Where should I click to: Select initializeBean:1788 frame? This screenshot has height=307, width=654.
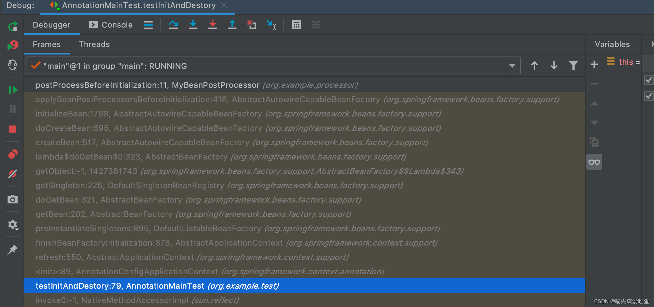pos(304,114)
